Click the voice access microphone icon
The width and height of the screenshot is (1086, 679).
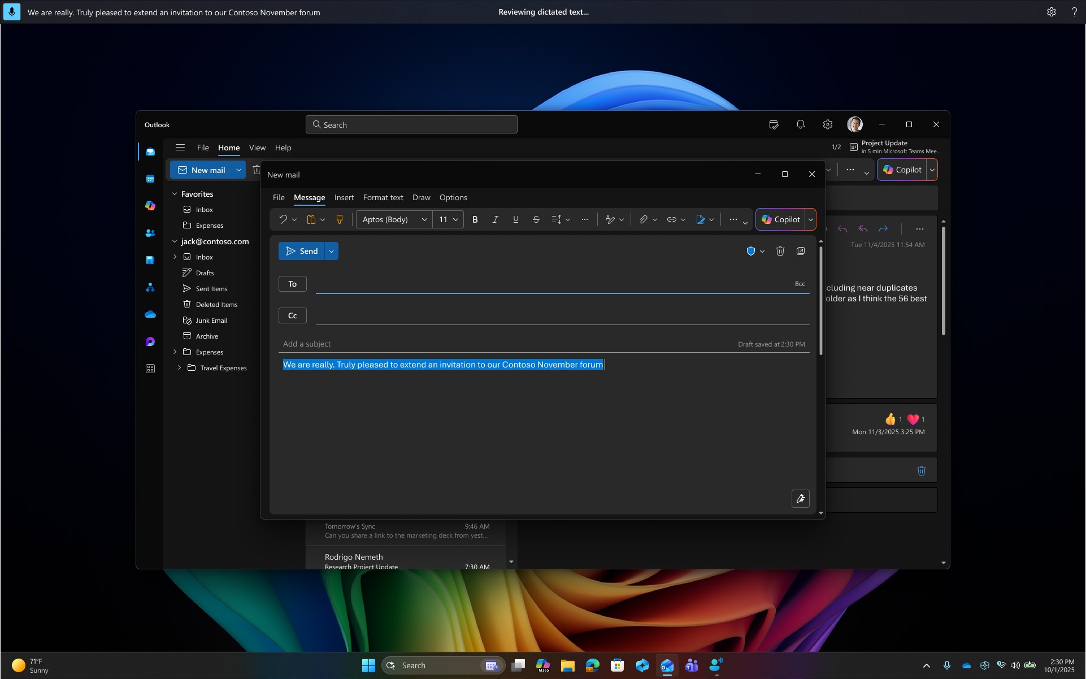11,12
